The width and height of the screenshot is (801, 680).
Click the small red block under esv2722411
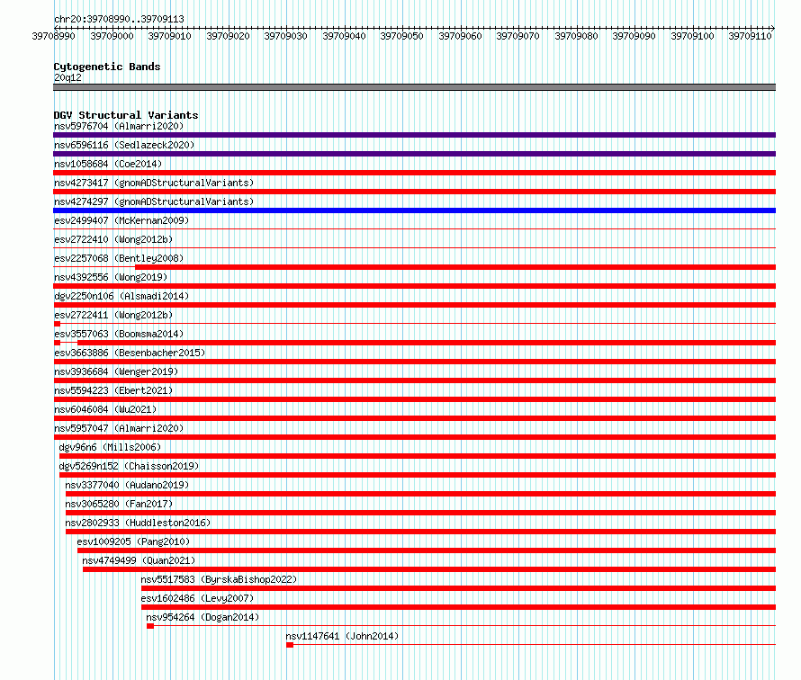(x=58, y=324)
